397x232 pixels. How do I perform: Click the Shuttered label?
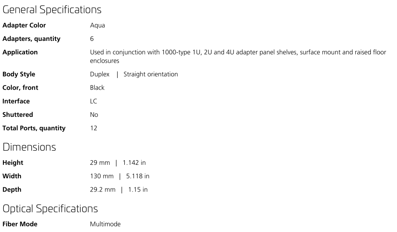click(18, 115)
